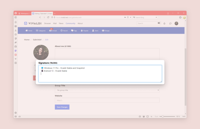This screenshot has width=200, height=129.
Task: Open the Bookmarks panel
Action: point(16,22)
